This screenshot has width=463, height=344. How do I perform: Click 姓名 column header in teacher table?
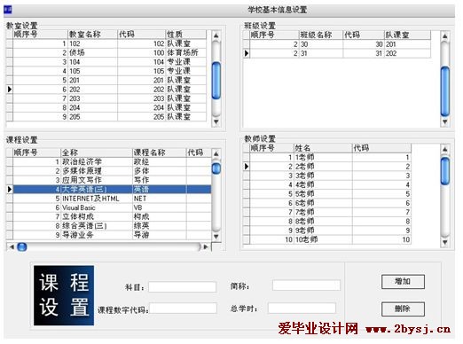click(323, 148)
